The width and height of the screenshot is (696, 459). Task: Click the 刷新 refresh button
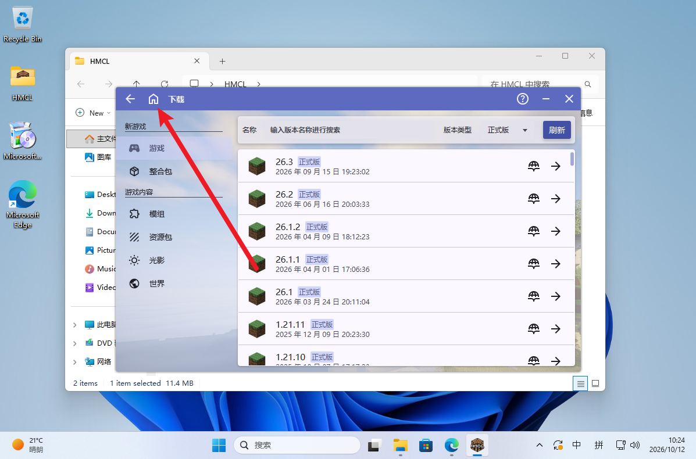556,130
